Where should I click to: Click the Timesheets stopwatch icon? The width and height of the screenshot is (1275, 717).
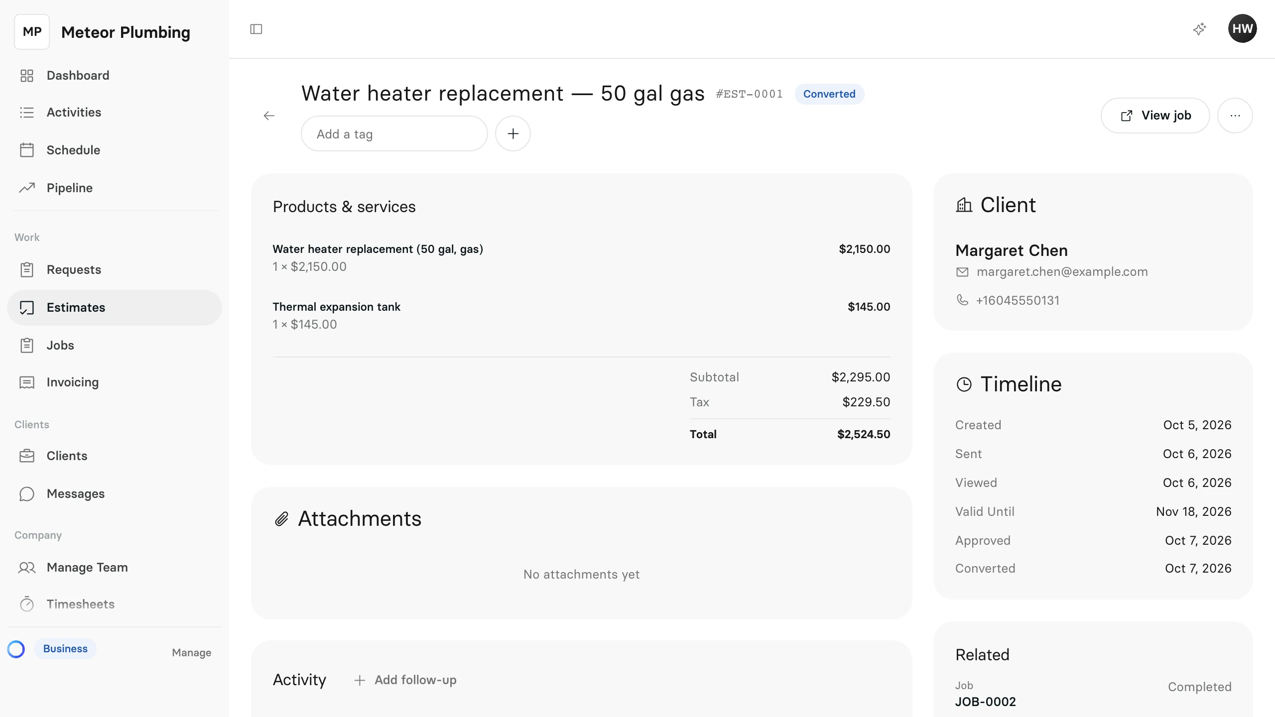pyautogui.click(x=27, y=604)
